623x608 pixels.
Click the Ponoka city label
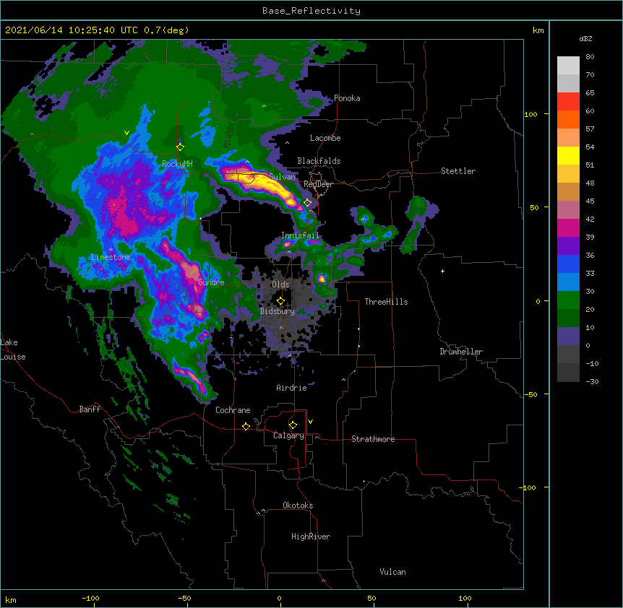[x=347, y=98]
